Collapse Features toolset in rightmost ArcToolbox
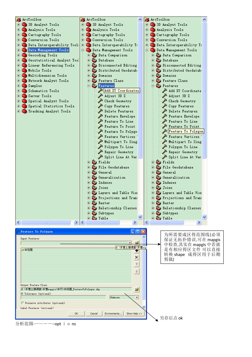The width and height of the screenshot is (252, 357). pos(153,86)
